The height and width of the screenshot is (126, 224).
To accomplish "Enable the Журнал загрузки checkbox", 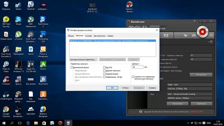I will tap(104, 71).
